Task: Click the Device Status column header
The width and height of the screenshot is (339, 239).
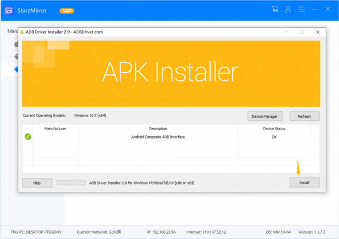Action: point(274,129)
